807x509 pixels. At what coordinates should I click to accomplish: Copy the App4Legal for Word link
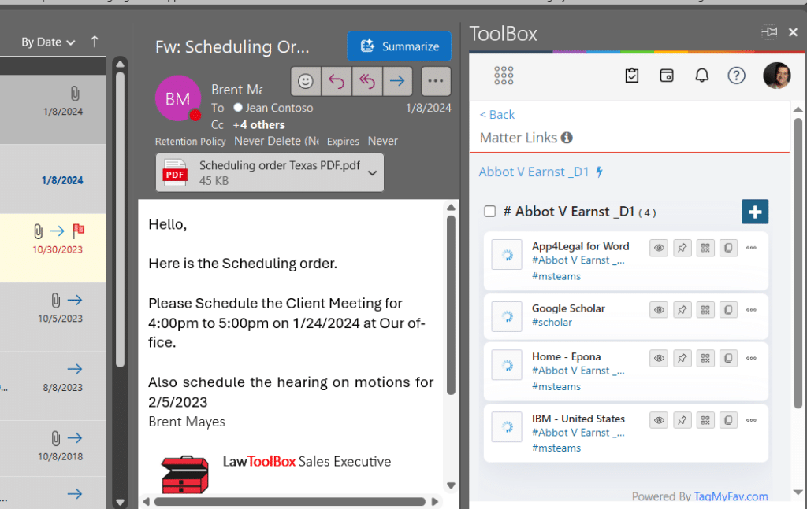point(728,248)
